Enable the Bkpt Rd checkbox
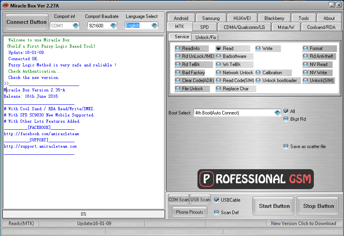 (x=286, y=119)
